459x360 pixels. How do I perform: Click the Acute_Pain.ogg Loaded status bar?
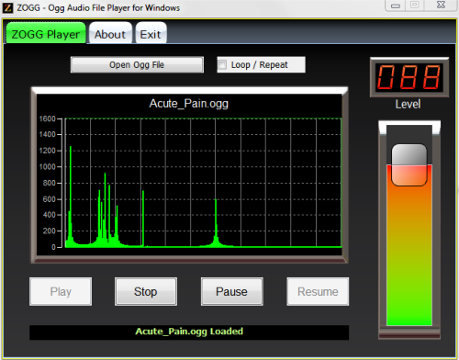189,332
